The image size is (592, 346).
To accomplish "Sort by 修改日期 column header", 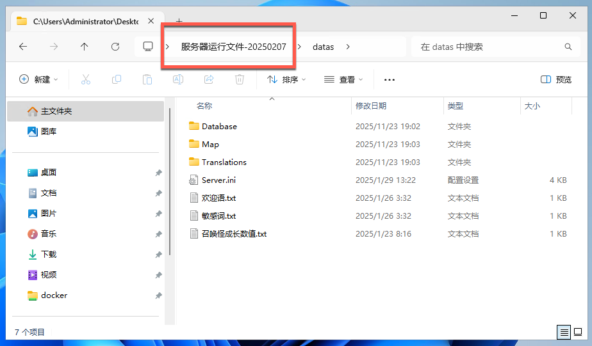I will coord(371,106).
